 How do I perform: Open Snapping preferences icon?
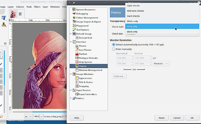[77, 86]
